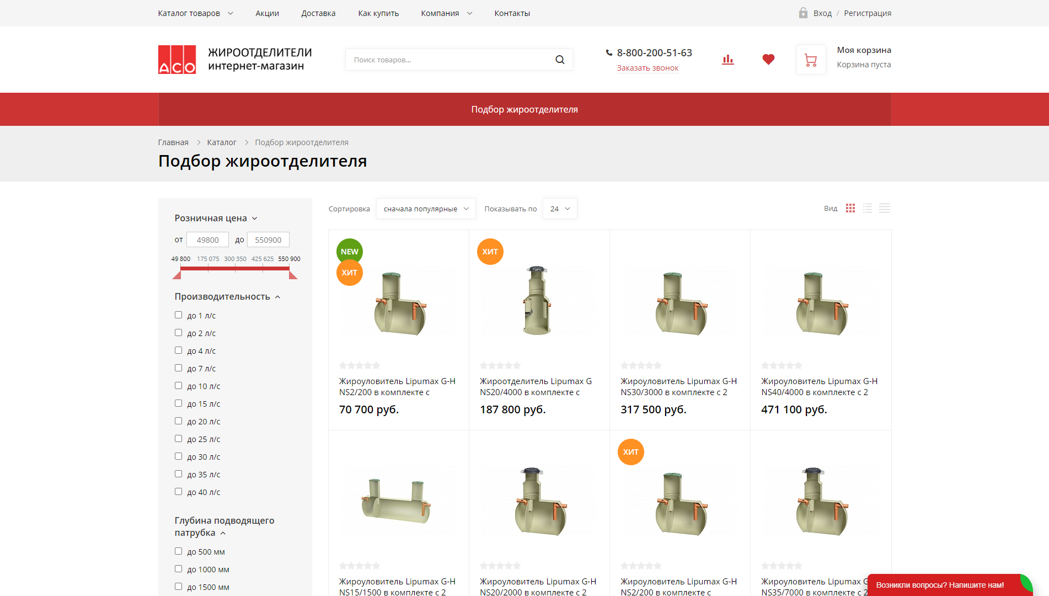Click the right price slider handle

click(293, 275)
